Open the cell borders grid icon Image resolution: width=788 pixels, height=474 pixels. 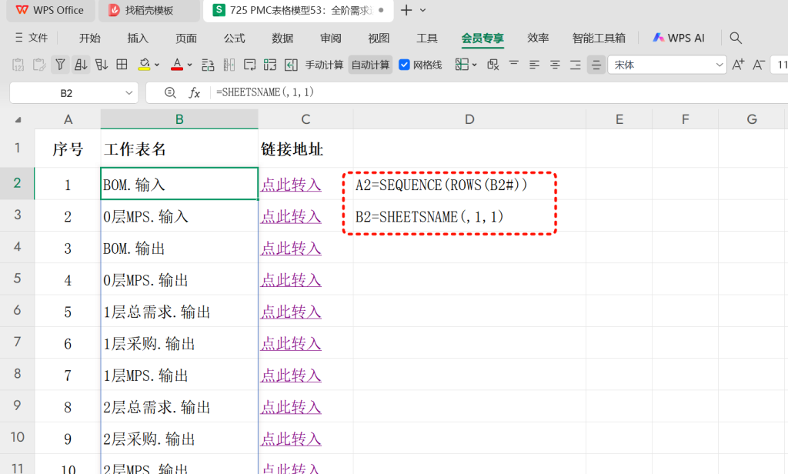click(x=122, y=65)
